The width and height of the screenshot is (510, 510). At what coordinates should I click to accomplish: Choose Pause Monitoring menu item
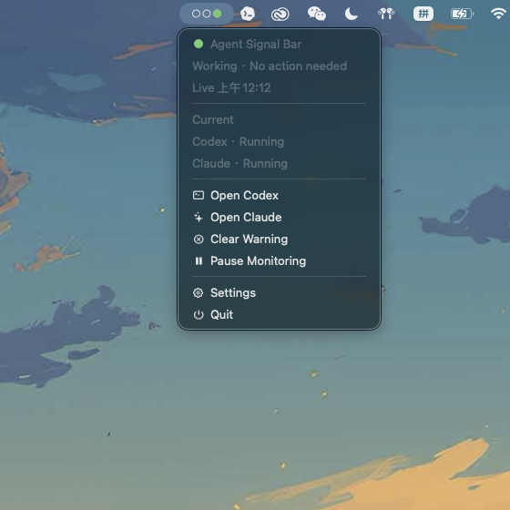pyautogui.click(x=279, y=260)
